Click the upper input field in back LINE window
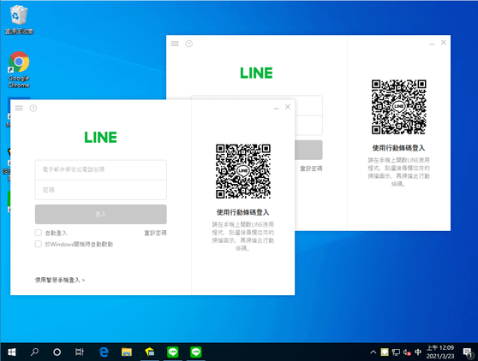This screenshot has height=361, width=478. pos(308,105)
